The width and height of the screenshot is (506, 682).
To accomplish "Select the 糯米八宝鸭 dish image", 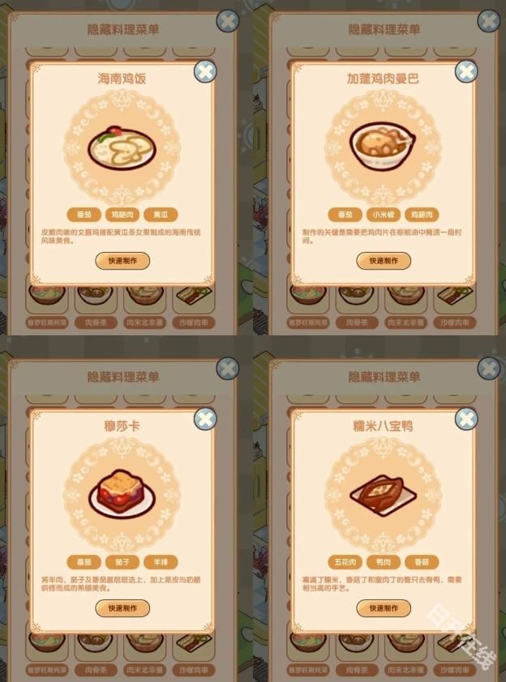I will click(x=383, y=495).
